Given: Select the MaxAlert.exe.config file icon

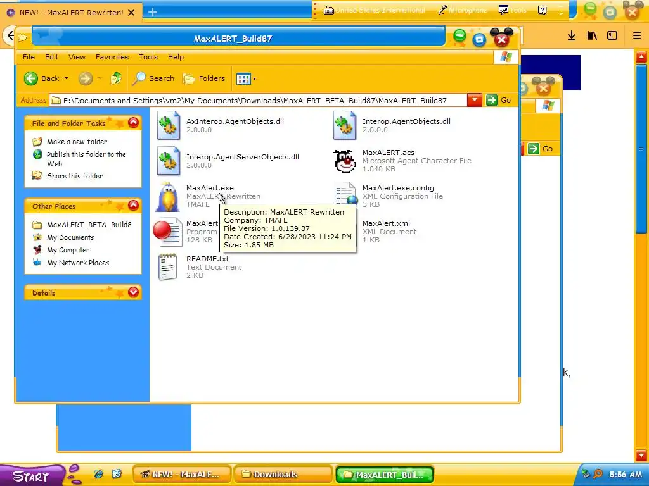Looking at the screenshot, I should click(345, 194).
